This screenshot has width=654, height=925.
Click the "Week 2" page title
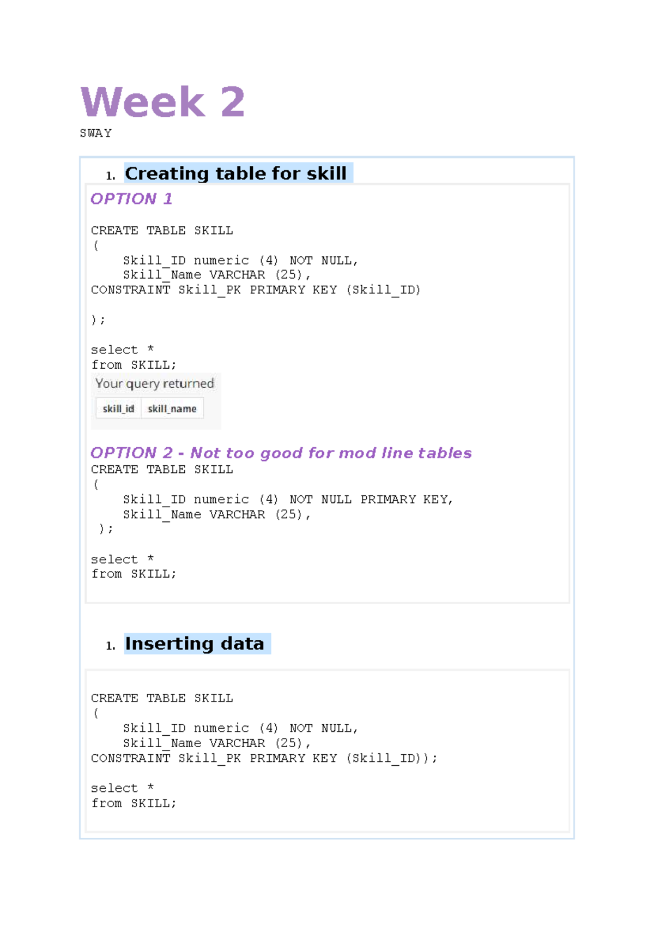[x=162, y=102]
